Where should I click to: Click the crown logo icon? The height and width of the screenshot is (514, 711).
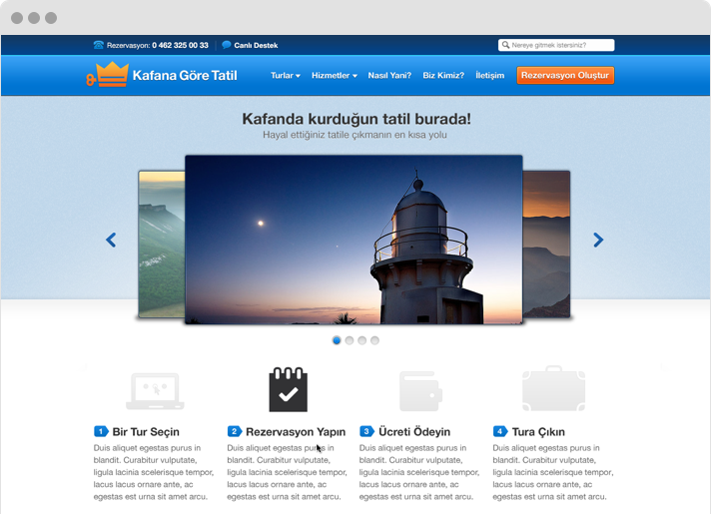tap(108, 75)
